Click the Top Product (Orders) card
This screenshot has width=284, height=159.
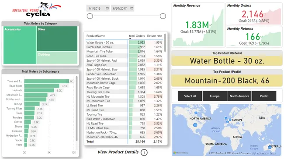click(x=227, y=58)
